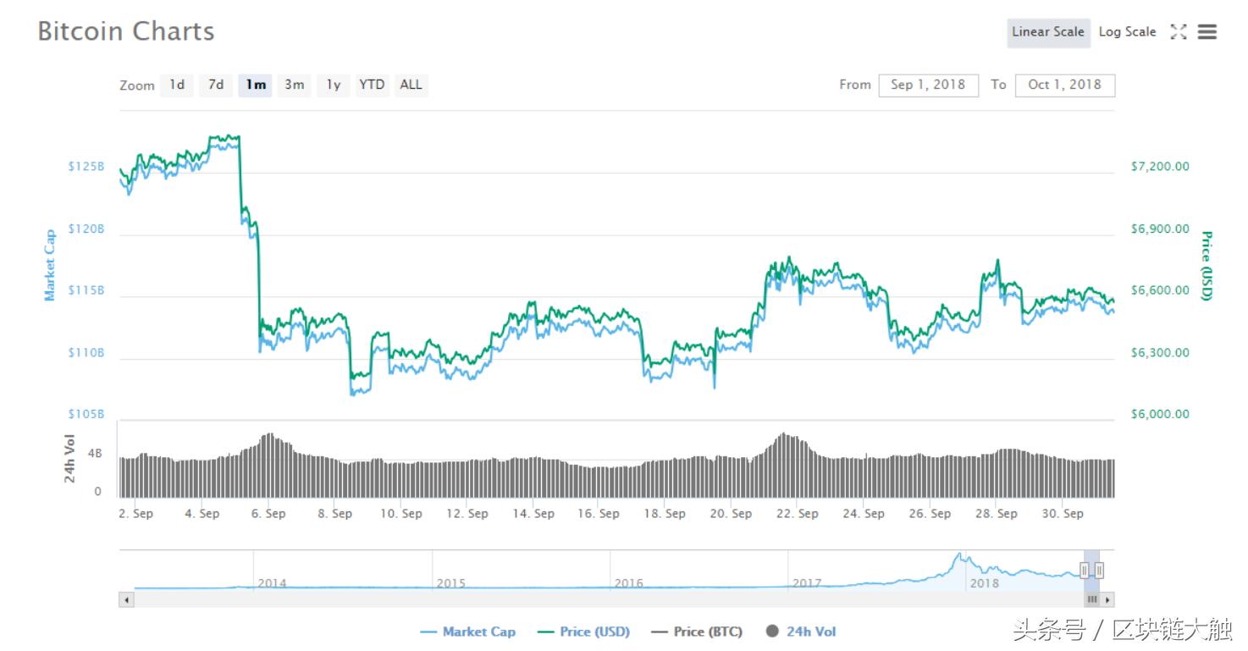Set zoom range to 7d
Image resolution: width=1248 pixels, height=651 pixels.
point(217,85)
